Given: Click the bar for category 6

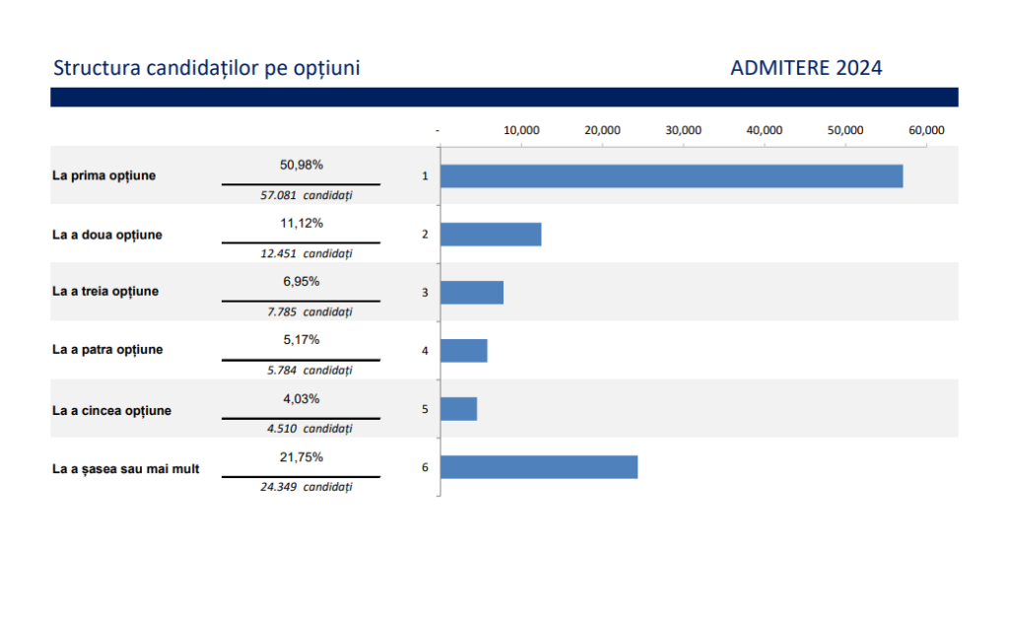Looking at the screenshot, I should click(x=539, y=467).
